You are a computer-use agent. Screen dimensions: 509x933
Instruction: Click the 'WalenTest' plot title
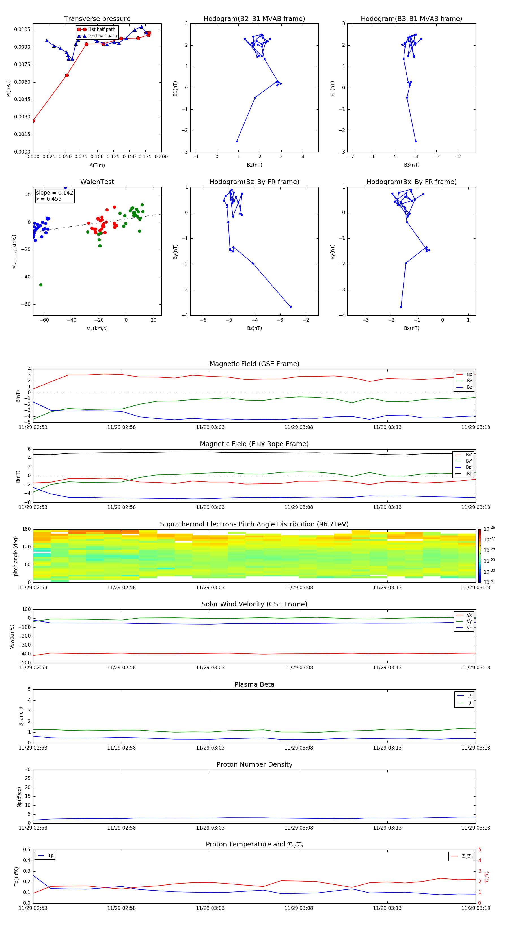pos(97,182)
